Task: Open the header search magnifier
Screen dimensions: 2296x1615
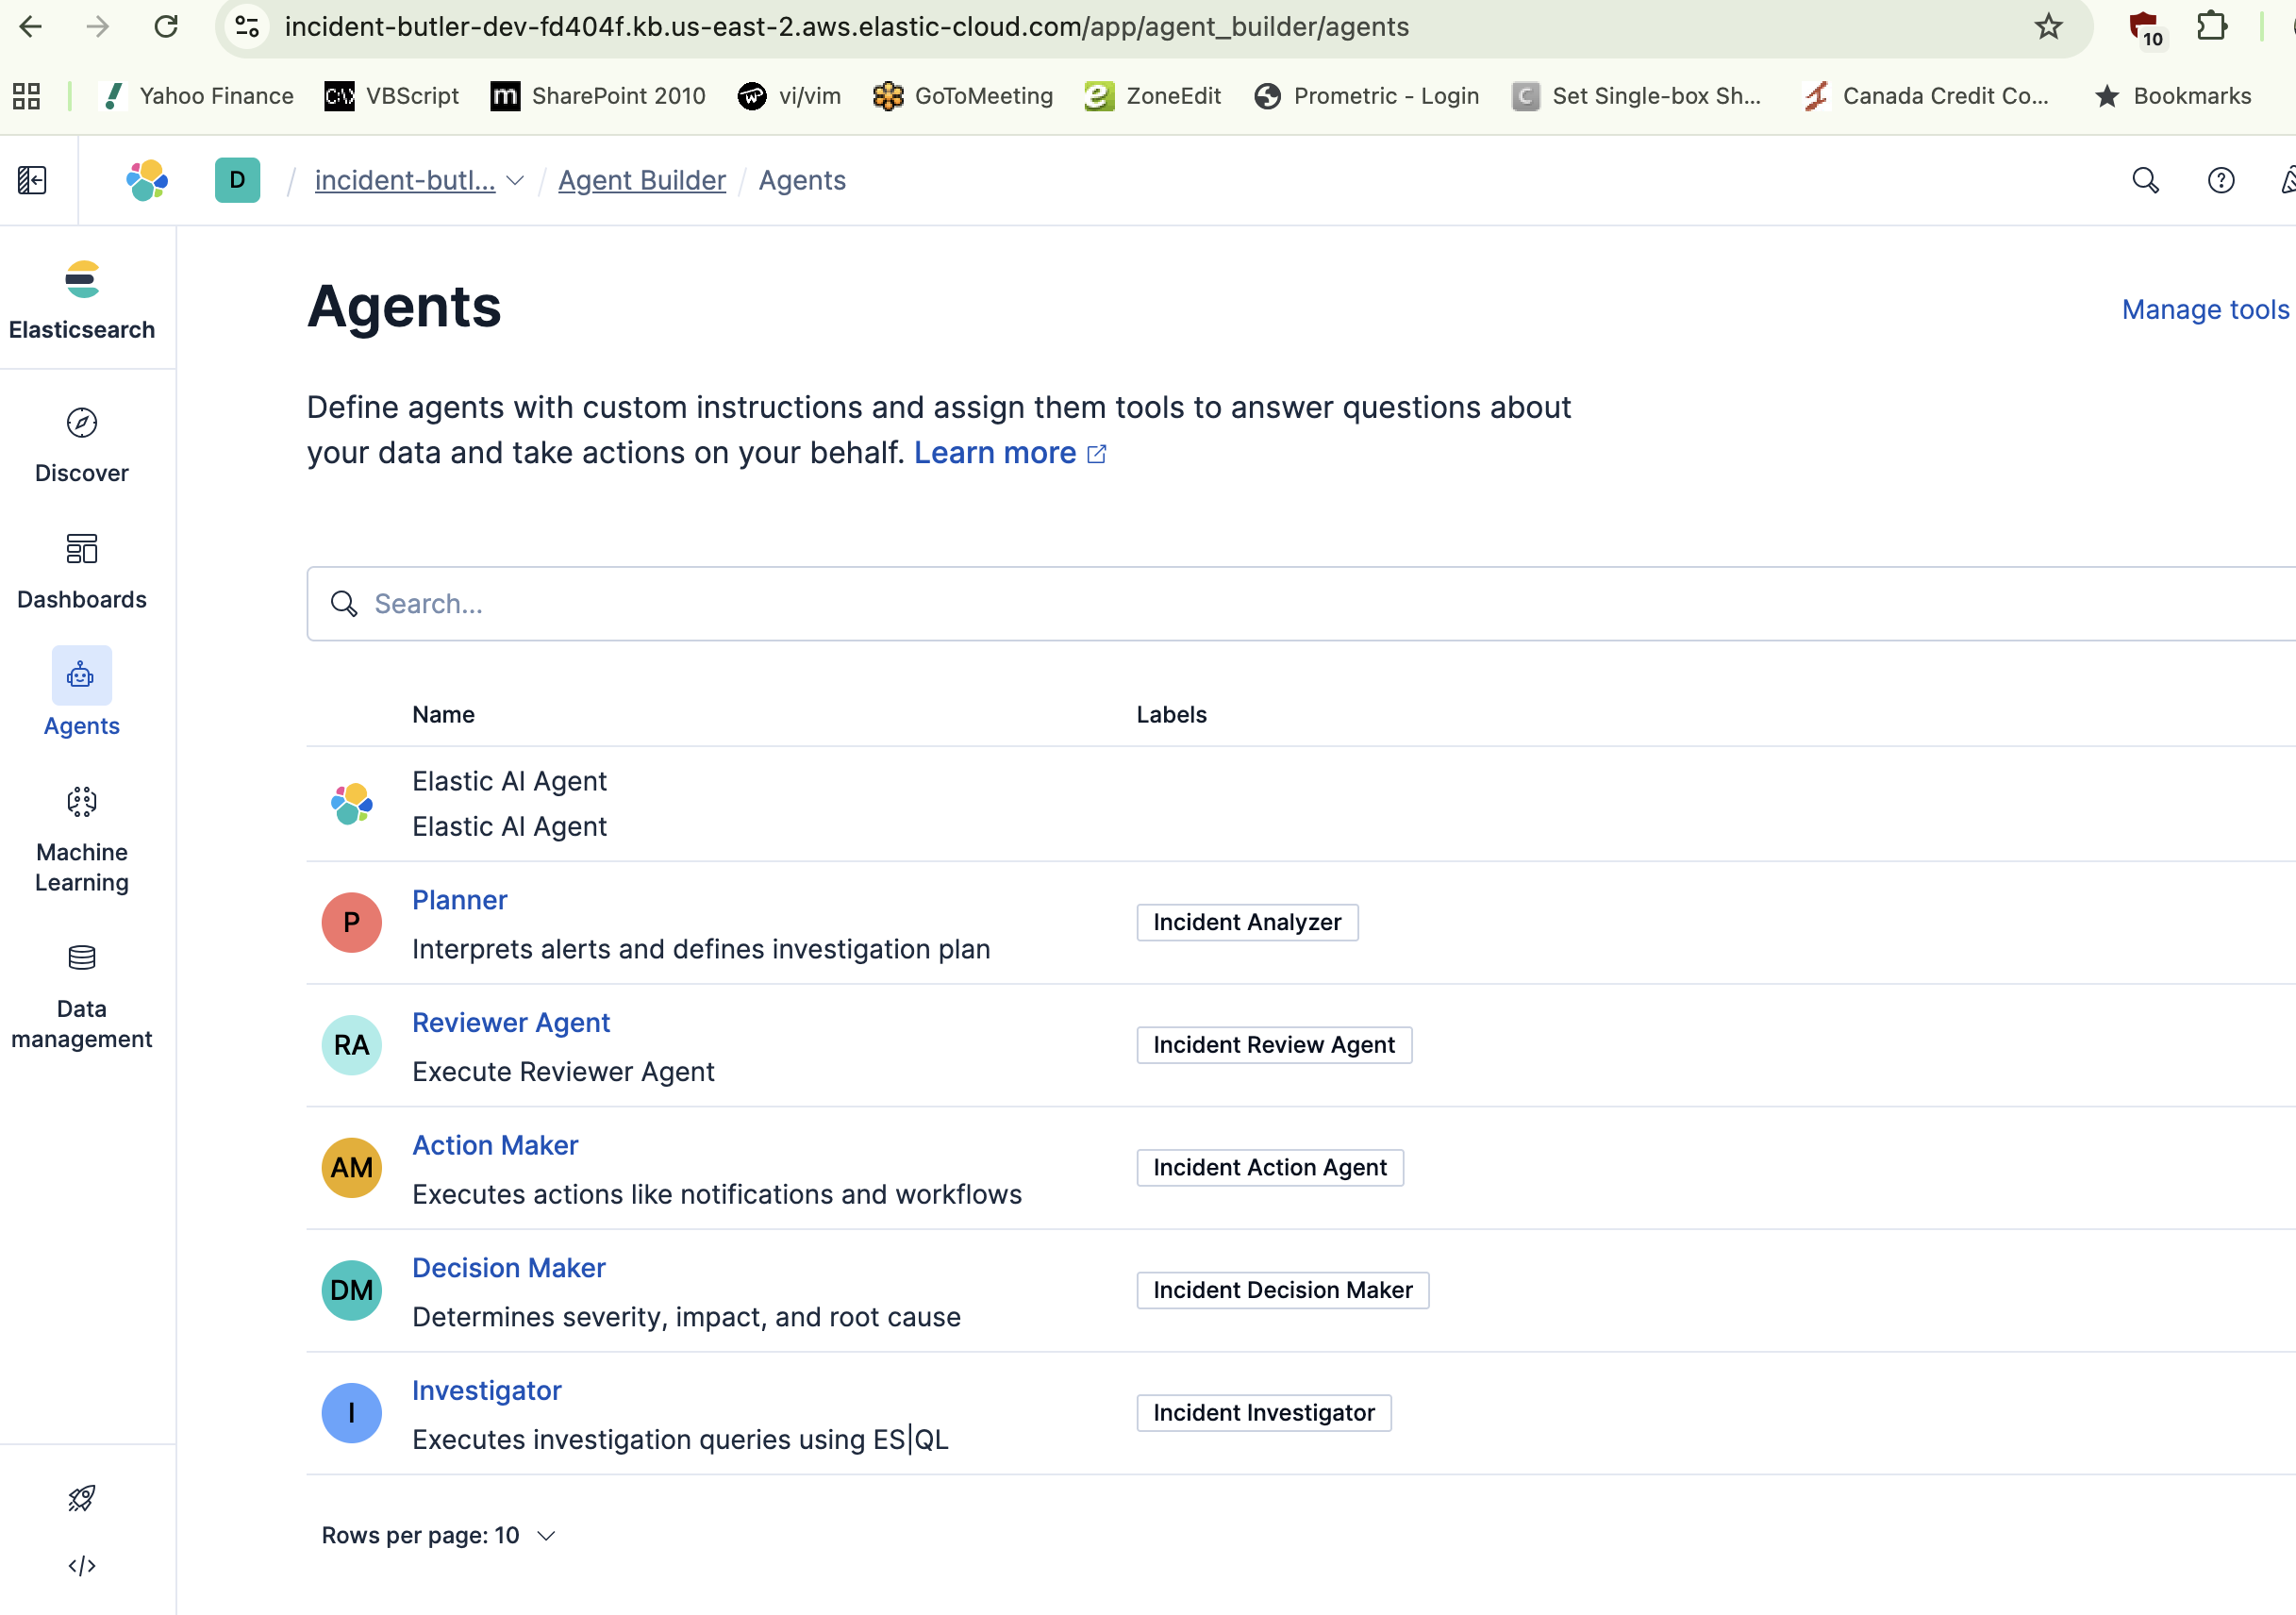Action: 2145,180
